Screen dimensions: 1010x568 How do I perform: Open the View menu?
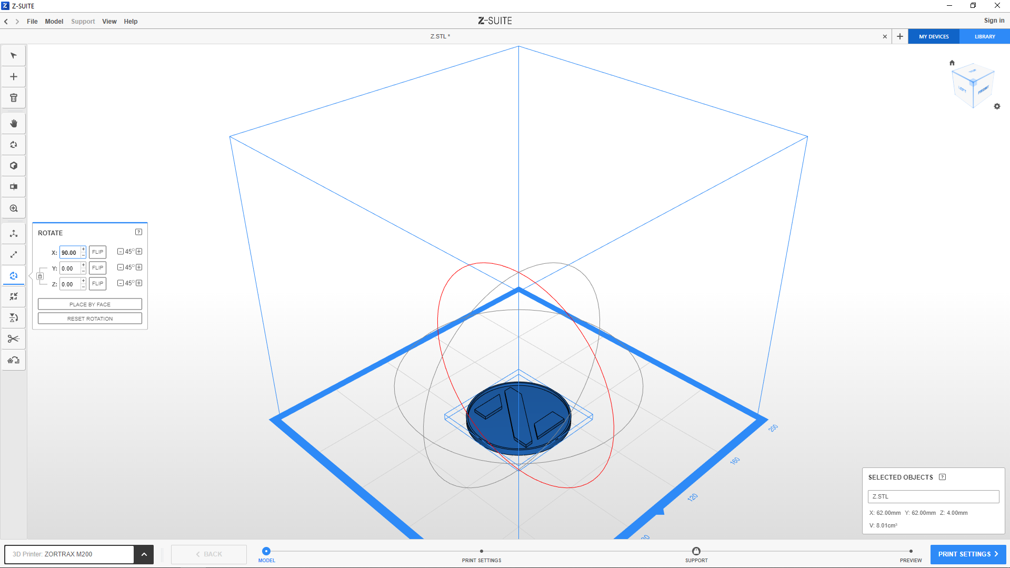[x=109, y=22]
